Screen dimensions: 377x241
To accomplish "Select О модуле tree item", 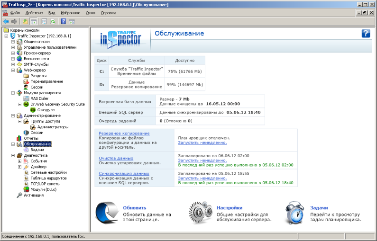I will pos(46,110).
